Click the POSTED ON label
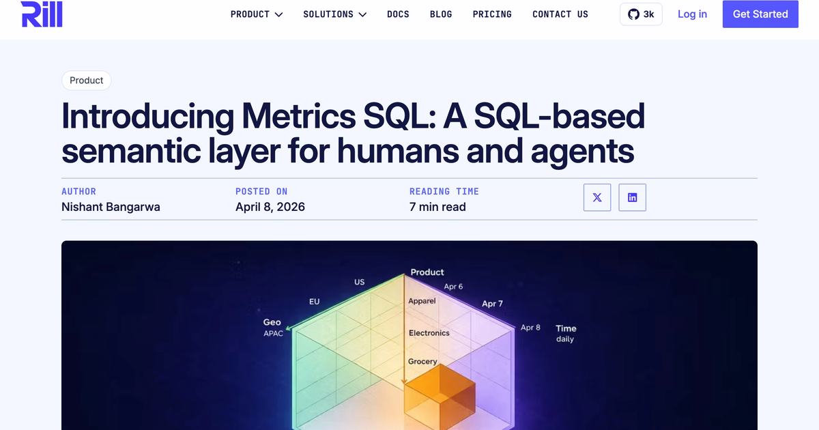Image resolution: width=819 pixels, height=430 pixels. [x=261, y=192]
